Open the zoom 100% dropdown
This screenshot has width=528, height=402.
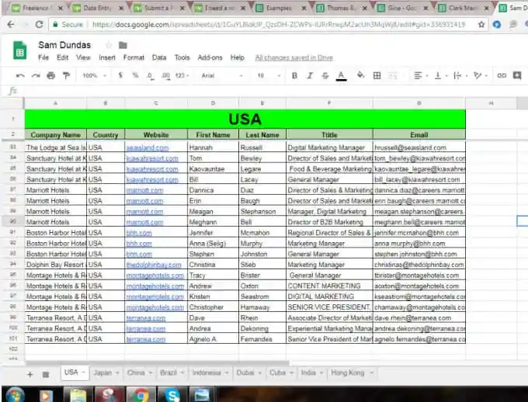tap(94, 76)
